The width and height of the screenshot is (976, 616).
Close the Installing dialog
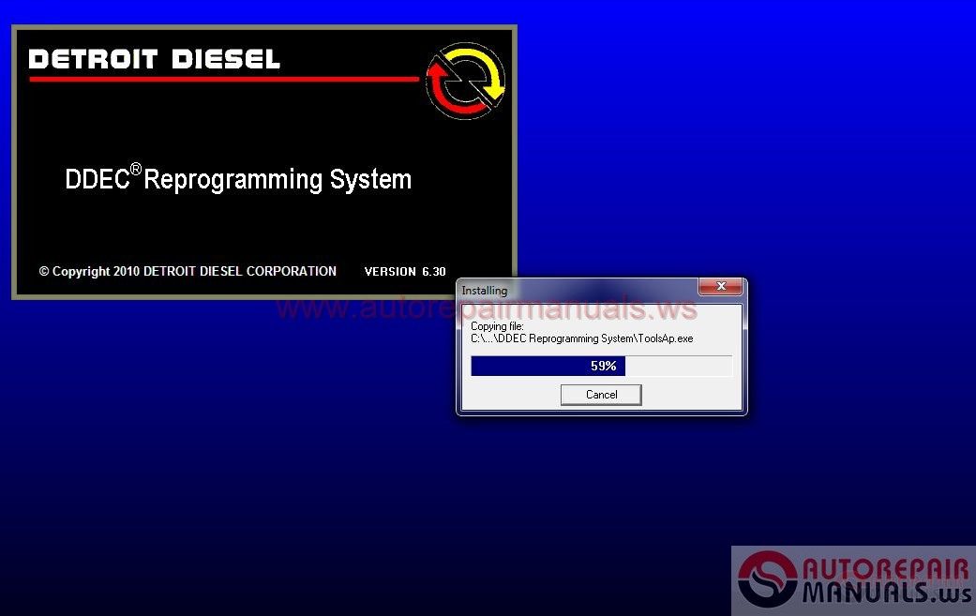tap(721, 286)
